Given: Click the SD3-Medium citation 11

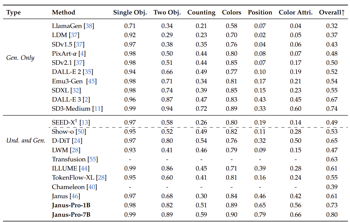Looking at the screenshot, I should click(x=97, y=109).
